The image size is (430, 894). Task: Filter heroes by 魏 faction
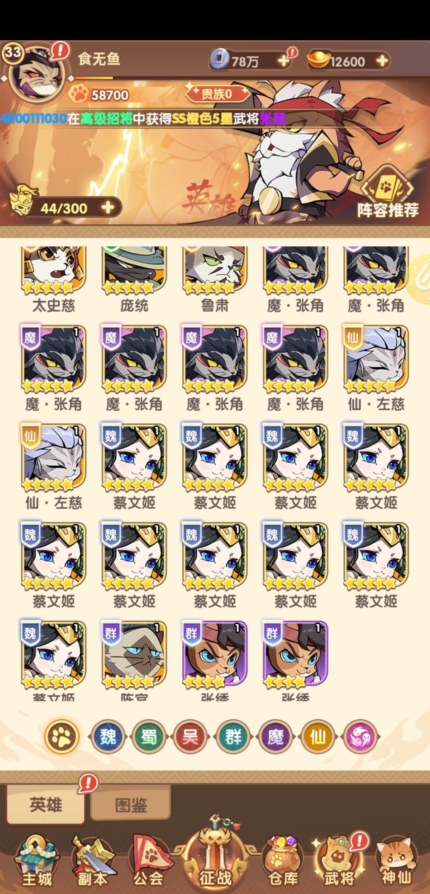click(108, 737)
